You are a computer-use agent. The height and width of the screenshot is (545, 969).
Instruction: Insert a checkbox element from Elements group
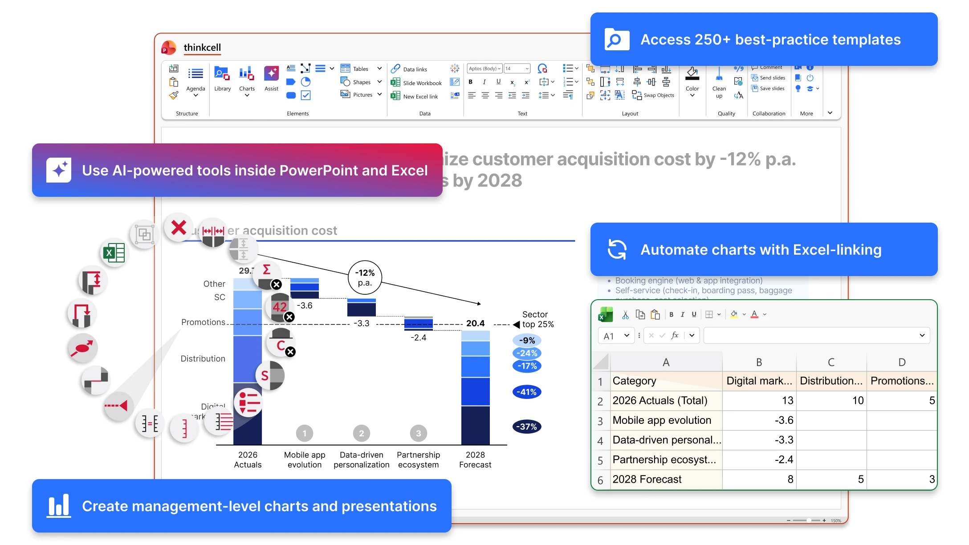click(305, 95)
